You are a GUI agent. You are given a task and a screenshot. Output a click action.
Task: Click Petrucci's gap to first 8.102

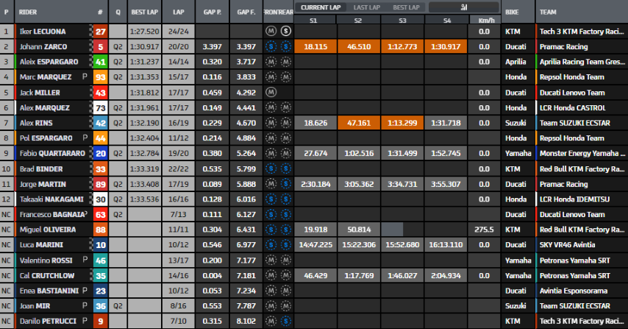[x=246, y=321]
